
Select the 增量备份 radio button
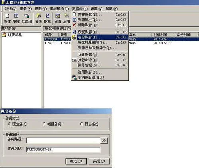click(44, 124)
